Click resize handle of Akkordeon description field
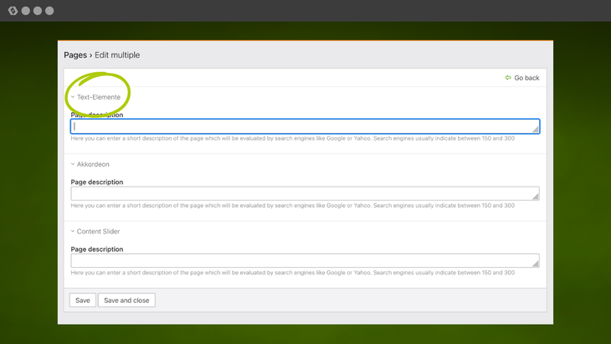The width and height of the screenshot is (611, 344). [536, 197]
